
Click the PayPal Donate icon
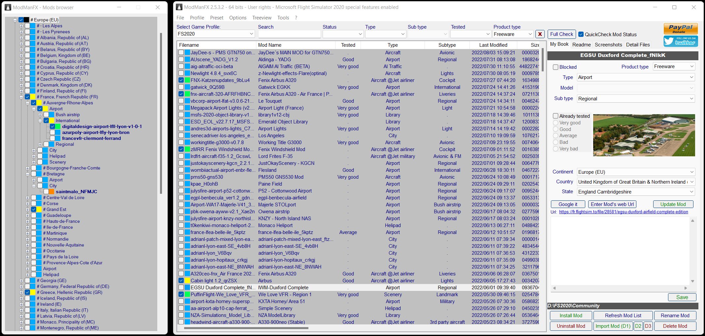681,29
